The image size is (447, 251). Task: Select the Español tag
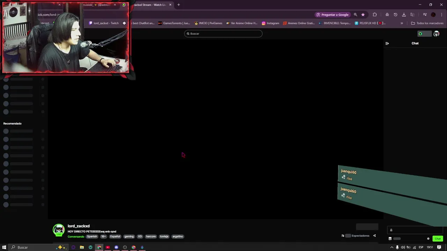coord(115,236)
